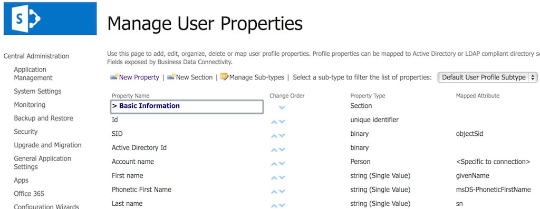Click the Phonetic First Name property
Screen dimensions: 540x209
[141, 190]
